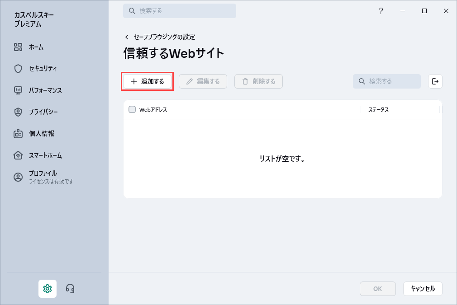Focus the list 検索する filter field
The height and width of the screenshot is (305, 457).
387,81
